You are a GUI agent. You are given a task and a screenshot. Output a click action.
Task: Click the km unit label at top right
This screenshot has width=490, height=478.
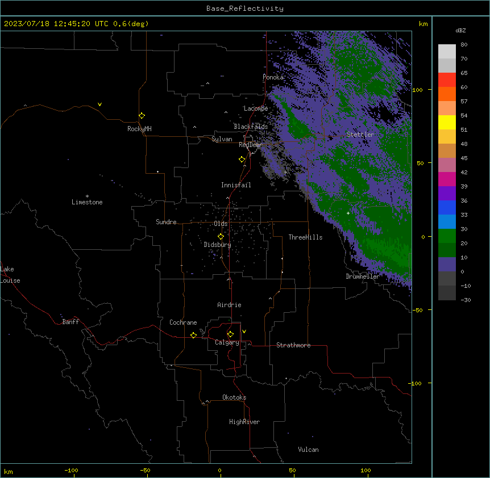423,24
